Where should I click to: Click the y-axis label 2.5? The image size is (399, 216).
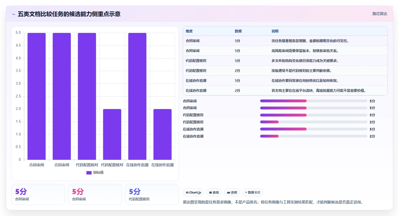tap(18, 96)
